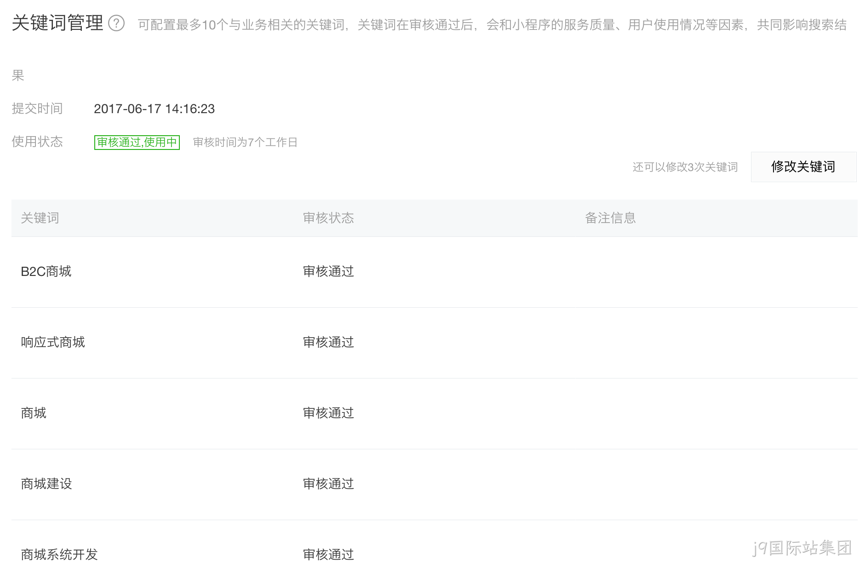Click 审核通过 status for 商城建设
The height and width of the screenshot is (562, 860).
328,484
